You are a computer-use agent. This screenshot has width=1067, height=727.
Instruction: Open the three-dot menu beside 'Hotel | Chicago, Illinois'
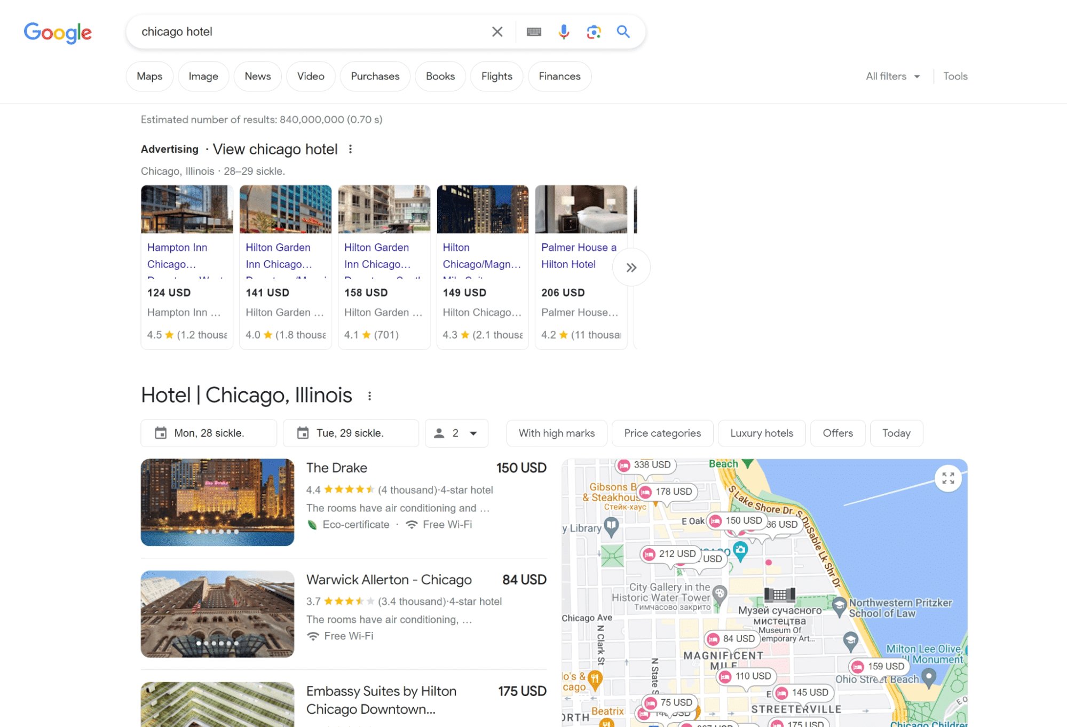tap(370, 396)
